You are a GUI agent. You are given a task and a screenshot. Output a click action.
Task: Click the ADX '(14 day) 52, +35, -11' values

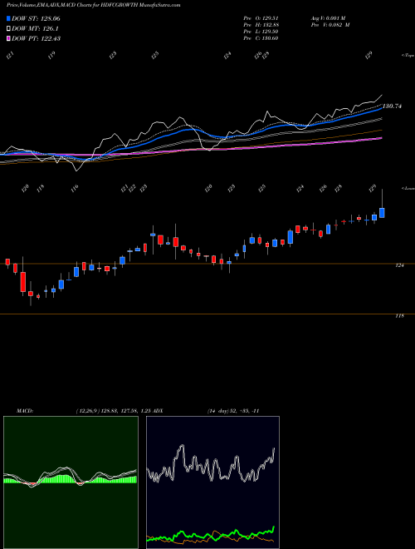(233, 411)
